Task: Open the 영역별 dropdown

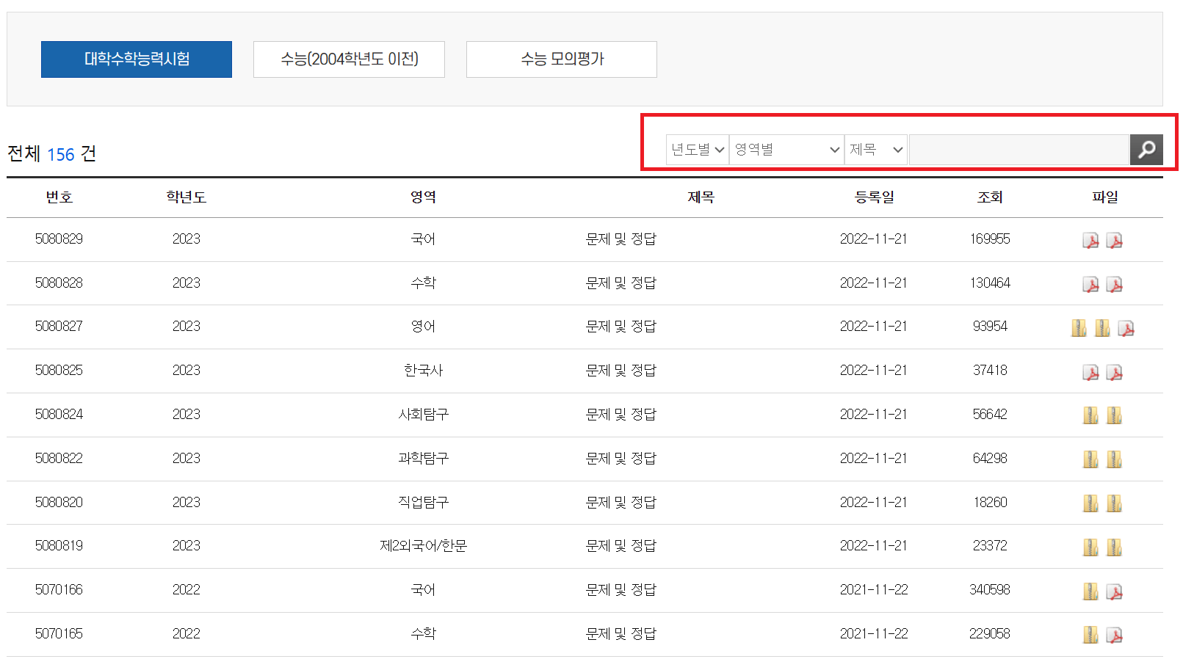Action: (786, 149)
